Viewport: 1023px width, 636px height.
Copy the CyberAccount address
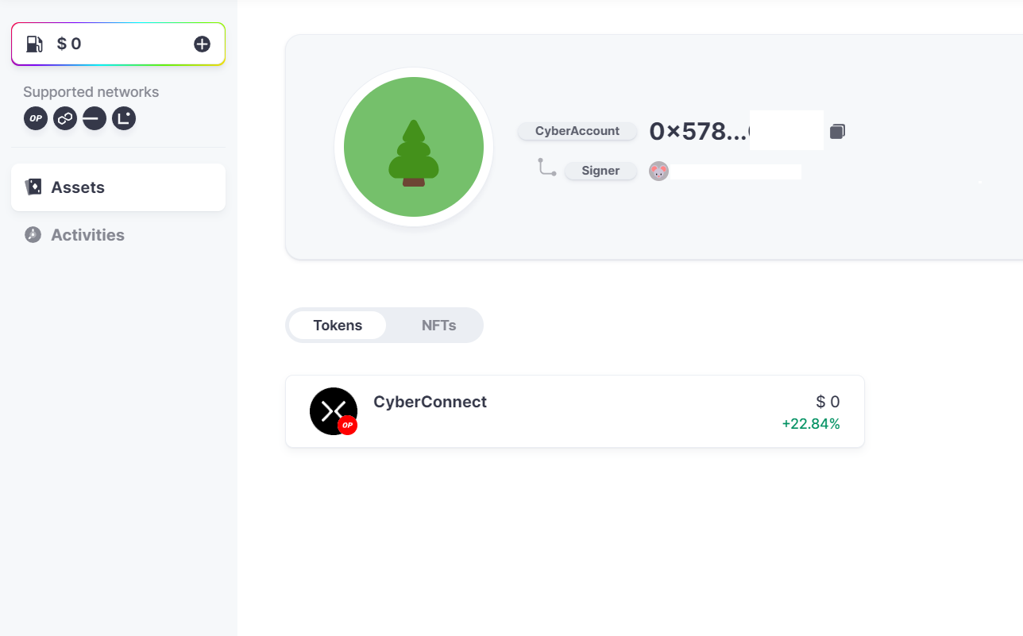(837, 132)
